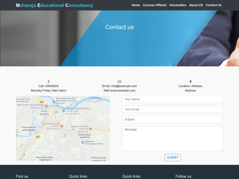Click the Web:www.example.com text
The image size is (239, 179).
119,91
